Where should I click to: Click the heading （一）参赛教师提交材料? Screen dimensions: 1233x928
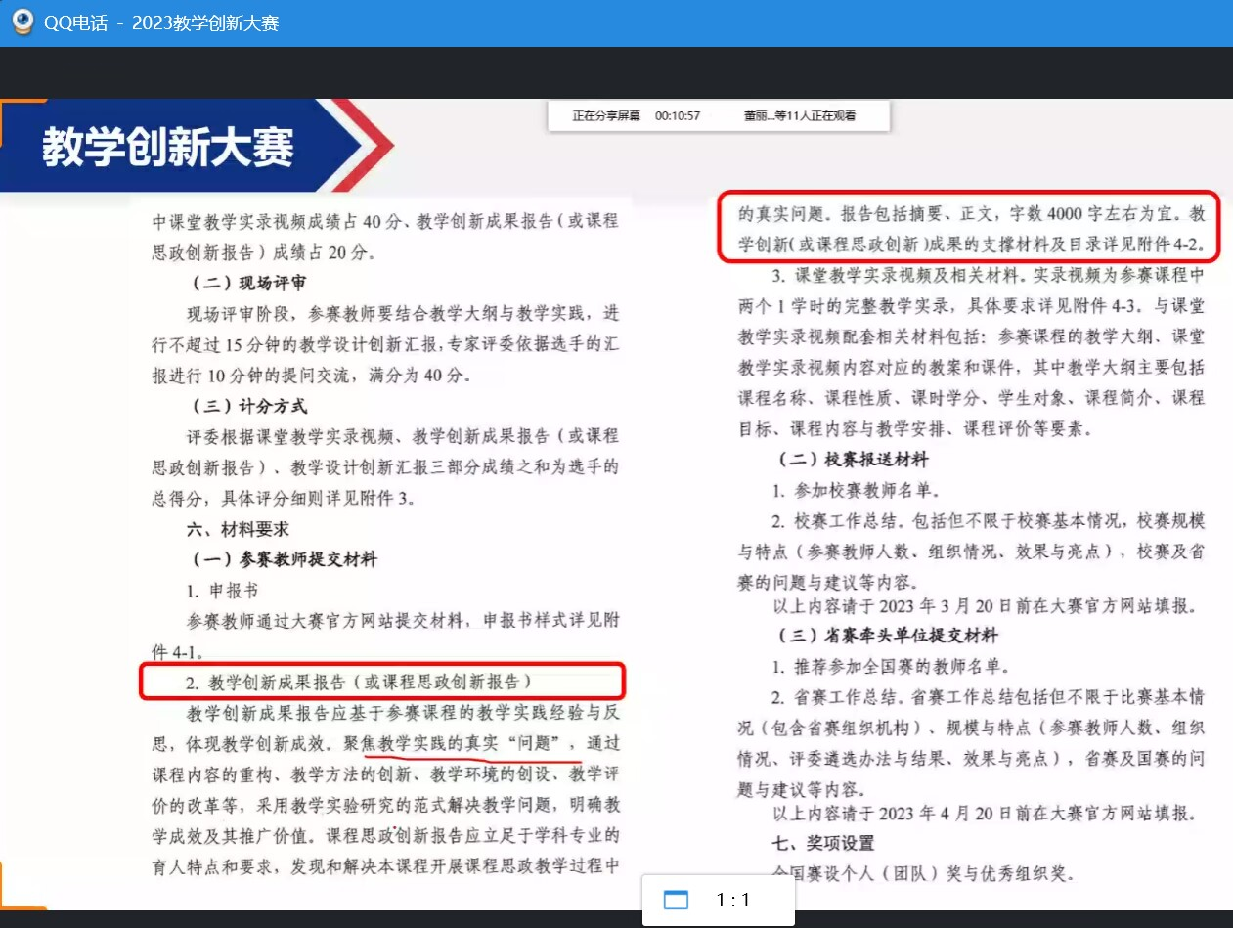[x=283, y=559]
